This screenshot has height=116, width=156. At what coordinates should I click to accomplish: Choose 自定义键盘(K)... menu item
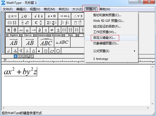111,38
